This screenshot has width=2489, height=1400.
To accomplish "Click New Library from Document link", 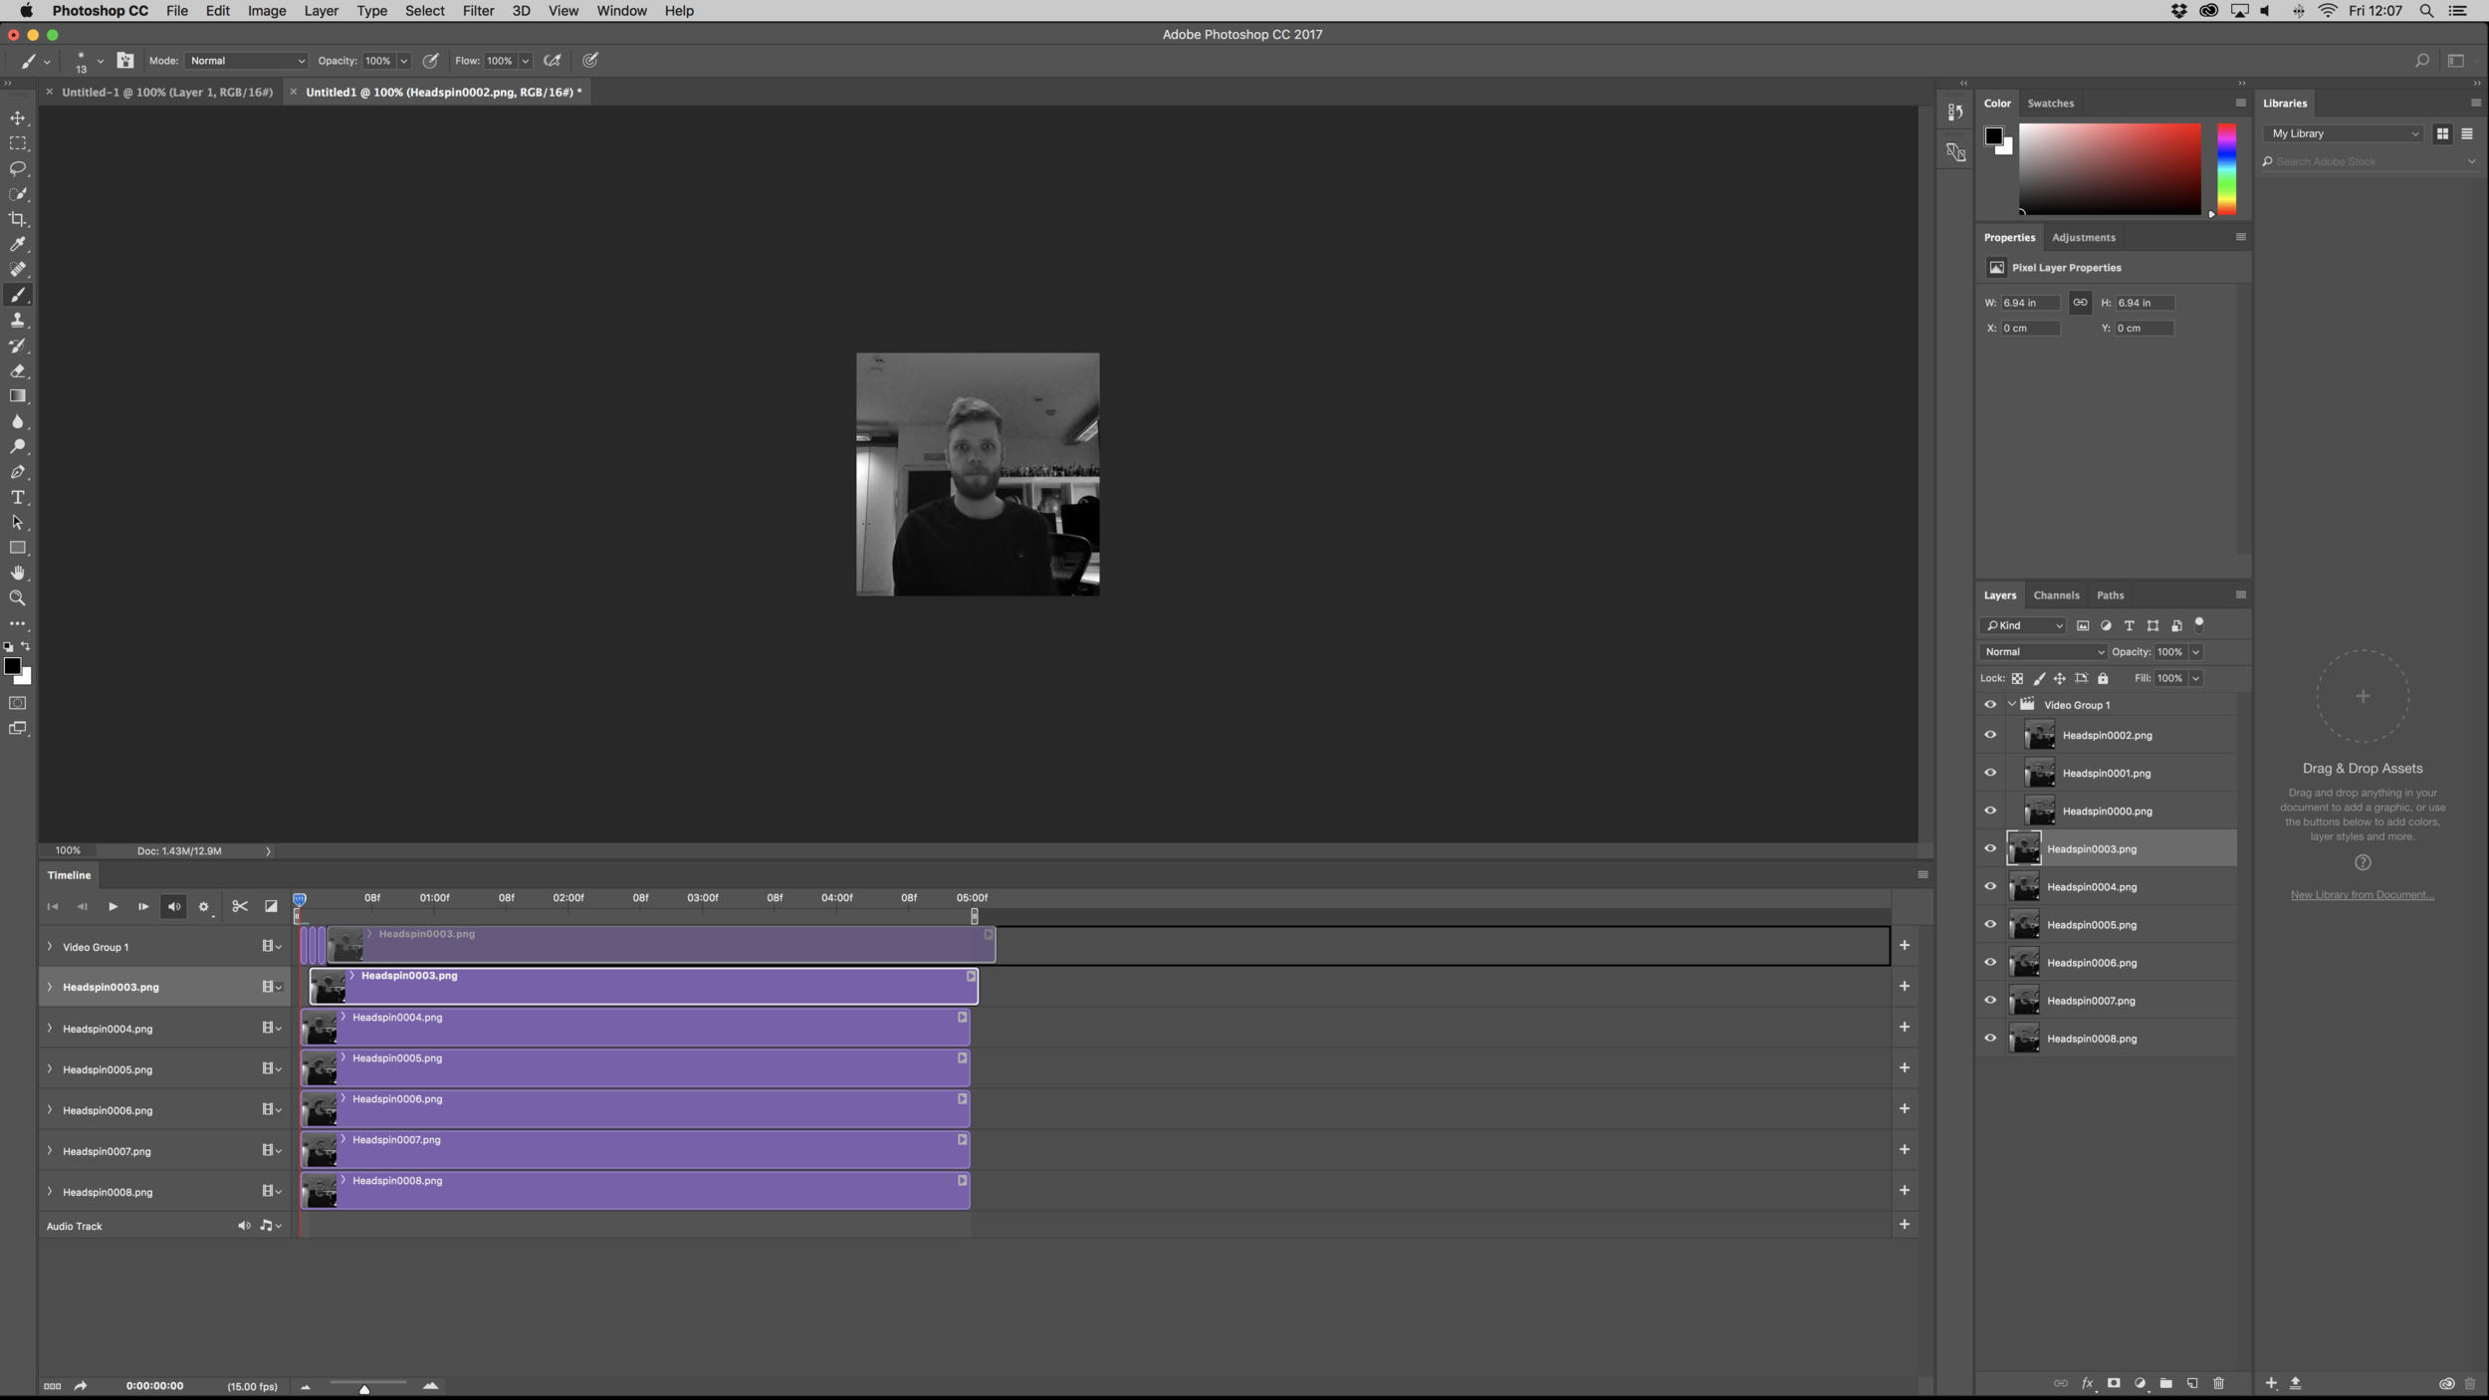I will pos(2362,894).
